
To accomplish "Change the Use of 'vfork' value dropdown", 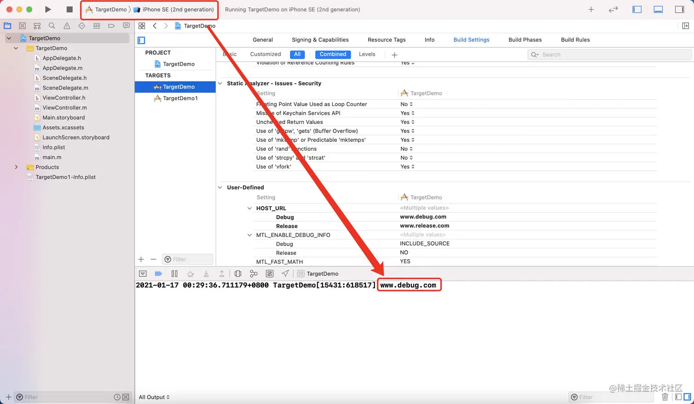I will pos(407,167).
